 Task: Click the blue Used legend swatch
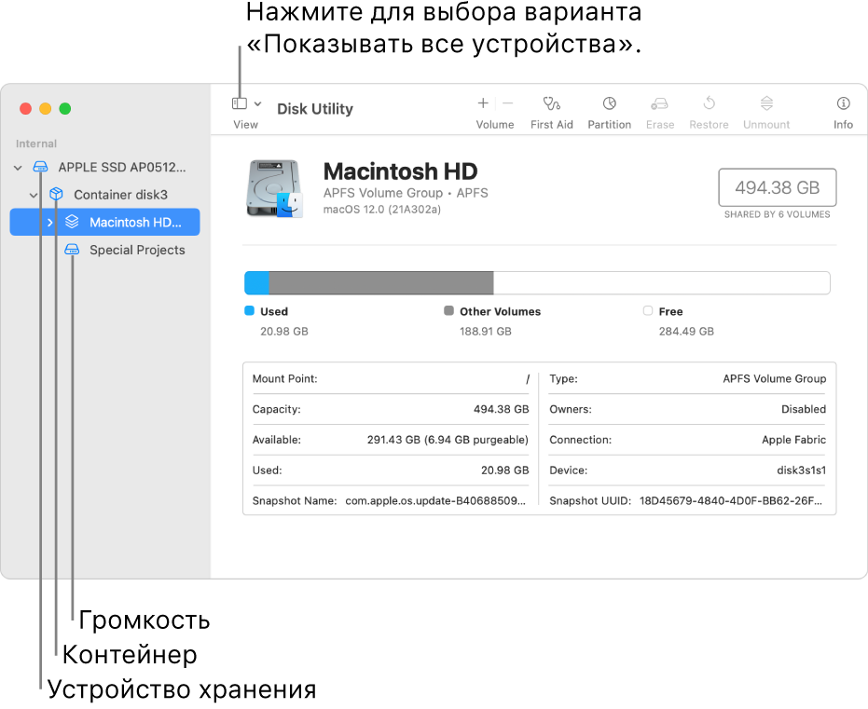[249, 311]
